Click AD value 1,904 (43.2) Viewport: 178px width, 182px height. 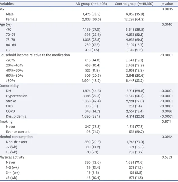[91, 81]
